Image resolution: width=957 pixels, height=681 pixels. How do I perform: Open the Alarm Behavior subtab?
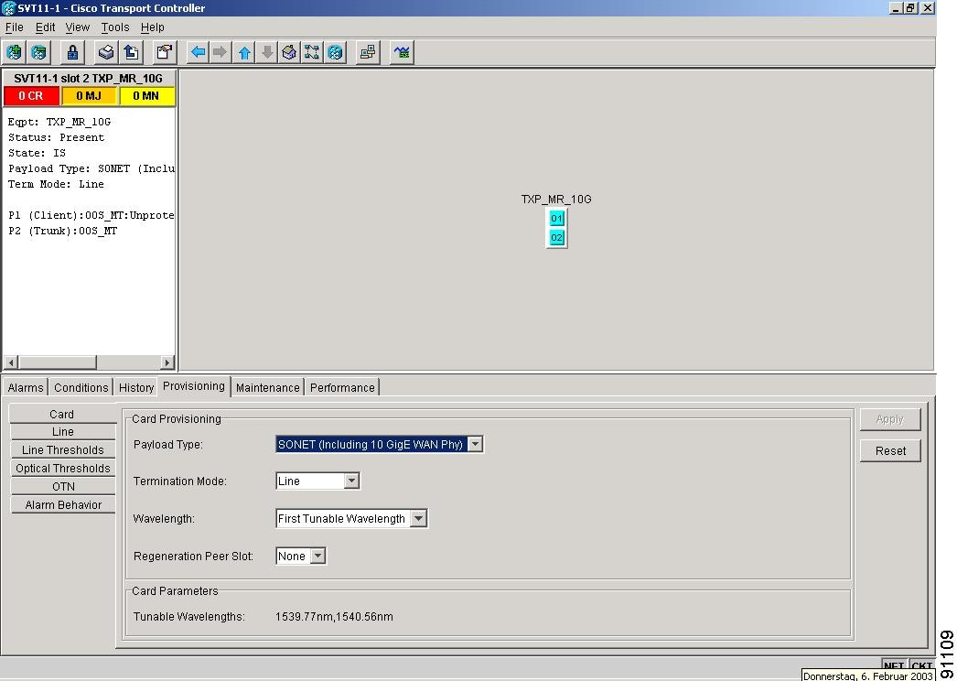click(63, 505)
